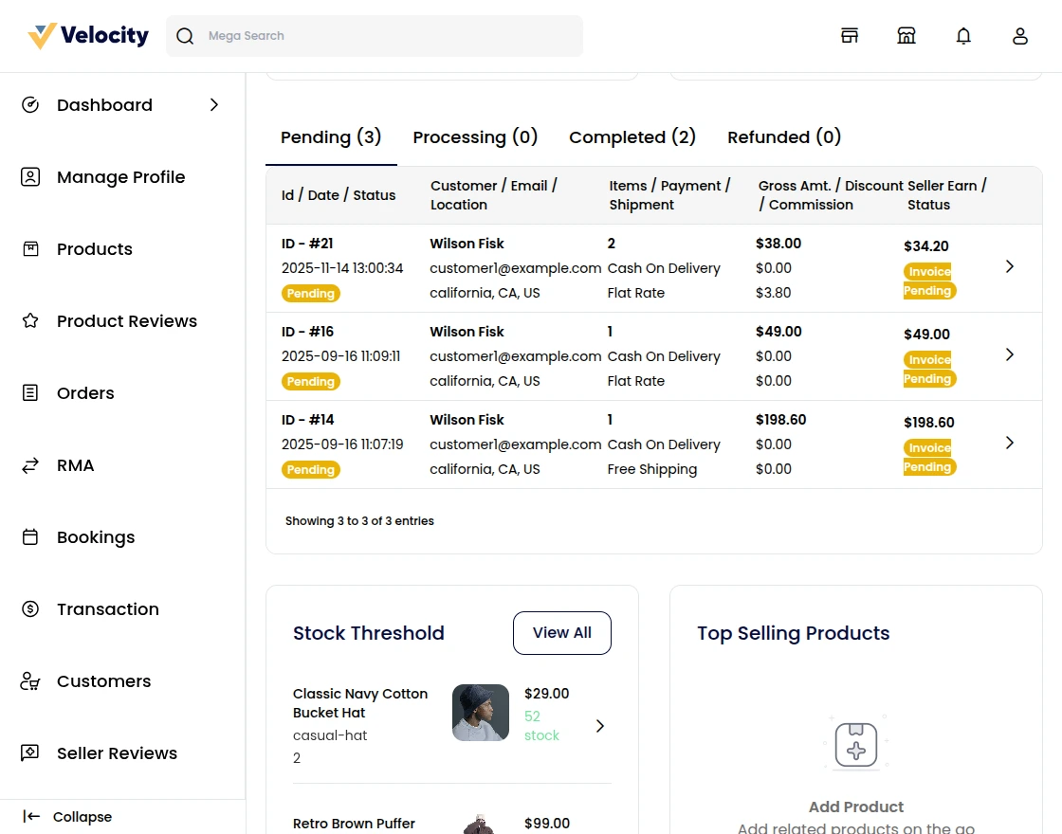Show the Refunded (0) tab
1062x834 pixels.
click(x=784, y=137)
